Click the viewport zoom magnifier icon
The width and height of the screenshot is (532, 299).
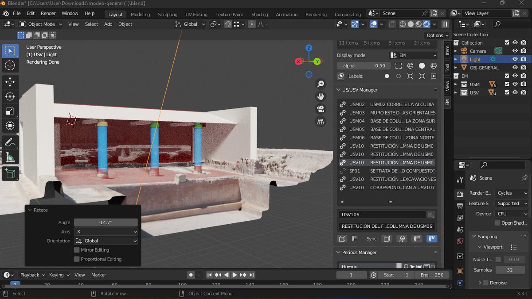click(x=321, y=84)
